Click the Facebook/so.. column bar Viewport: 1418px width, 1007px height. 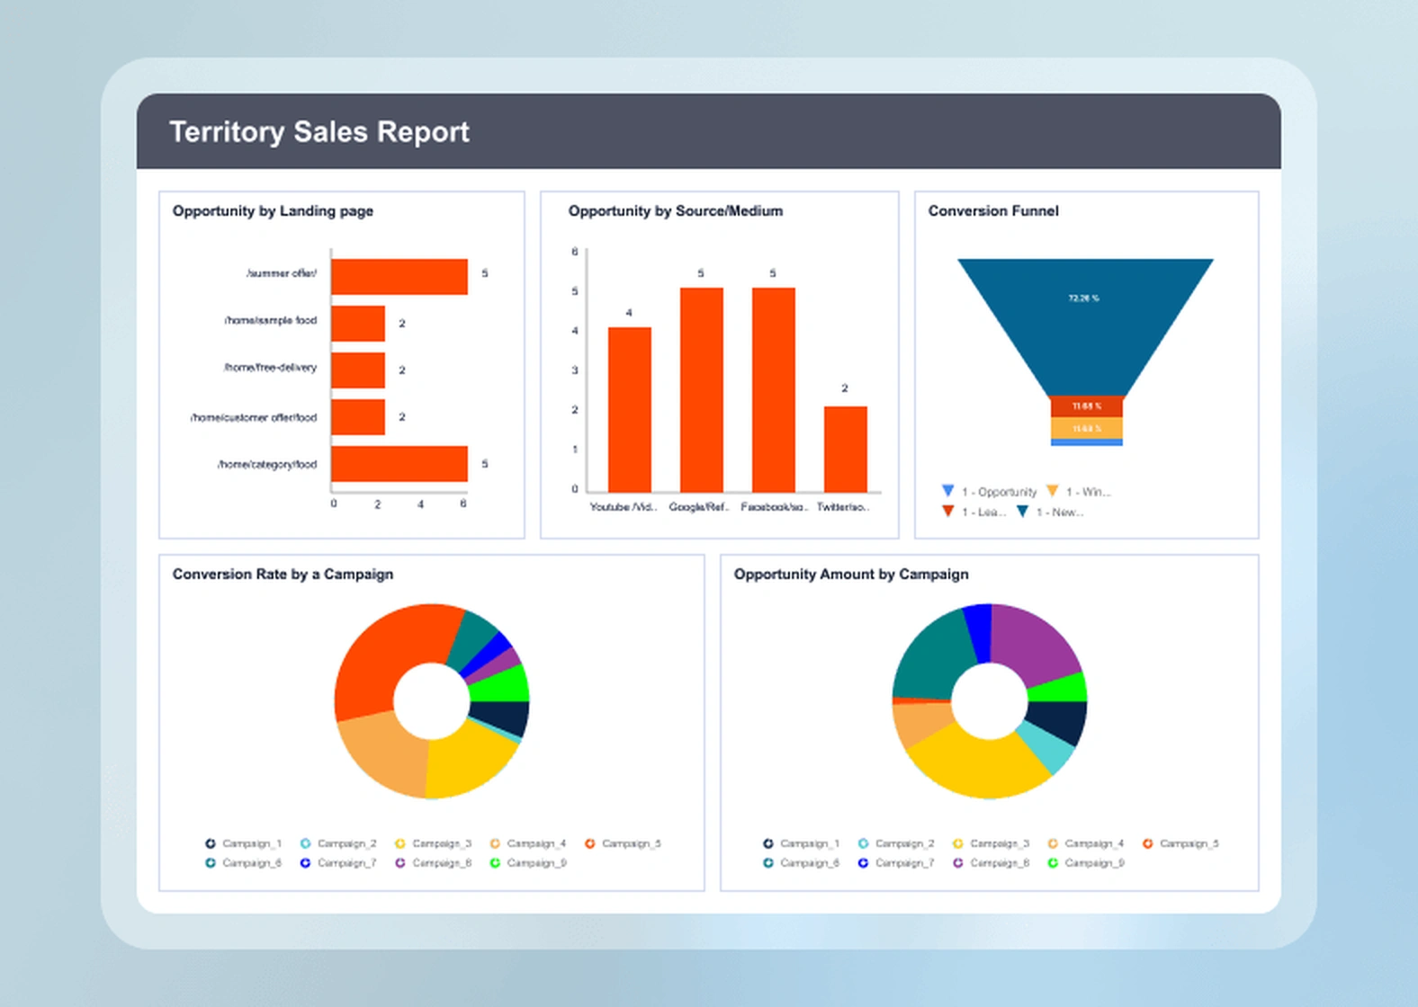click(774, 390)
